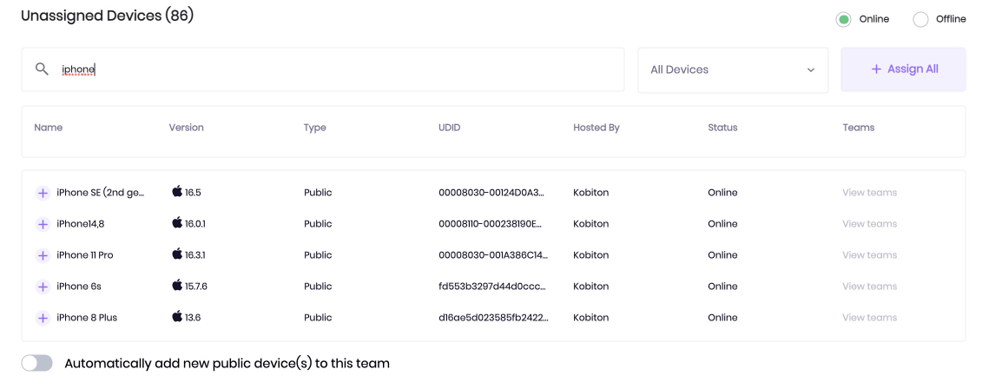Click UDID 00008030-00124D0A3...
Image resolution: width=982 pixels, height=389 pixels.
pyautogui.click(x=491, y=193)
